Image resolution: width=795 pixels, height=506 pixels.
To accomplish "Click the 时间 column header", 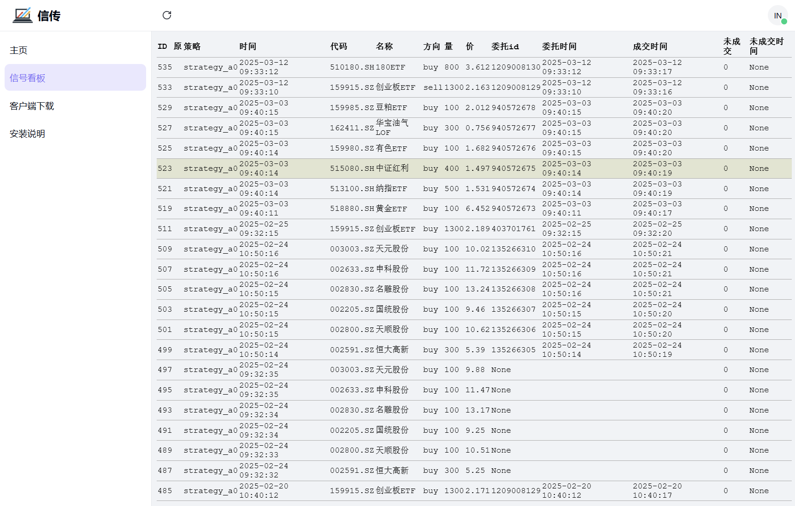I will [x=248, y=46].
